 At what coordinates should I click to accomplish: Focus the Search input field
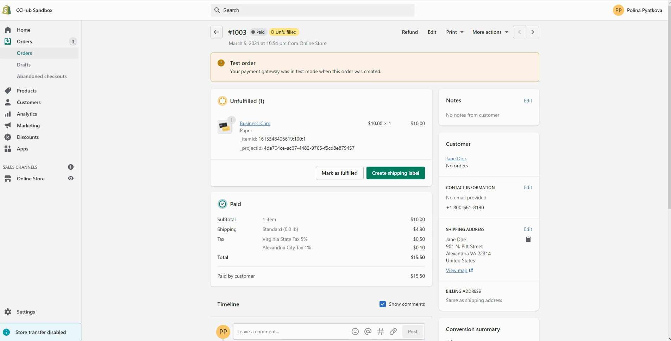coord(312,10)
